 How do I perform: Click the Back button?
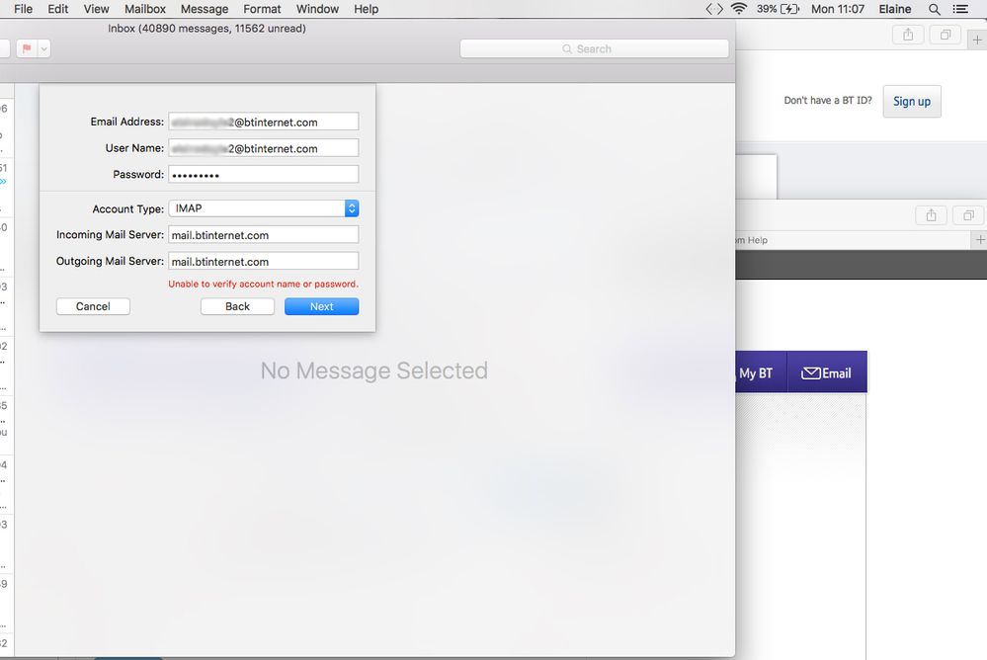pos(237,306)
